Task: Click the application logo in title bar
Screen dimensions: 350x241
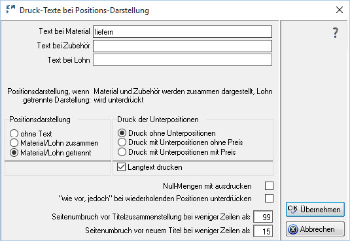Action: [10, 10]
